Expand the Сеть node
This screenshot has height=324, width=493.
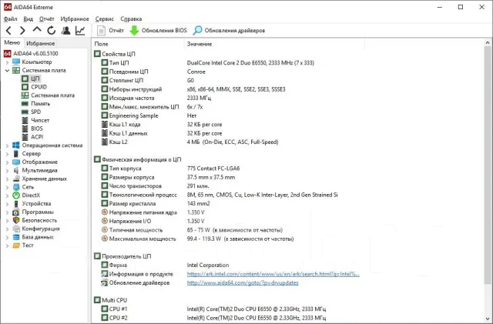(x=7, y=187)
